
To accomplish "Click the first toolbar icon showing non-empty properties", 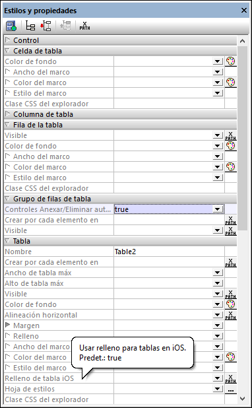I will pos(11,26).
